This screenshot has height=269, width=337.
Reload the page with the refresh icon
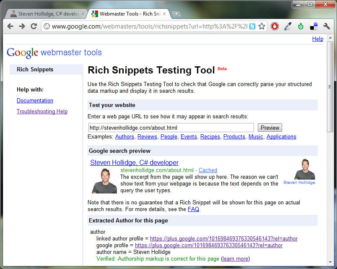click(x=34, y=26)
